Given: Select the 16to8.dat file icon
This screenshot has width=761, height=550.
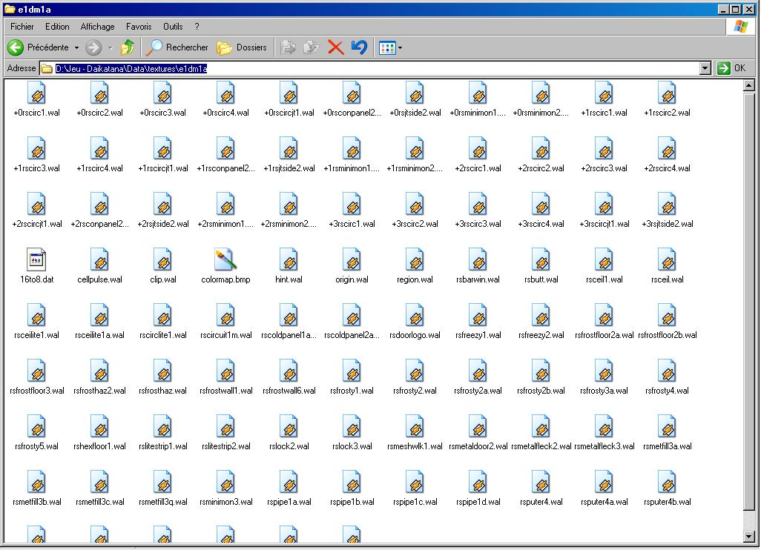Looking at the screenshot, I should [36, 260].
